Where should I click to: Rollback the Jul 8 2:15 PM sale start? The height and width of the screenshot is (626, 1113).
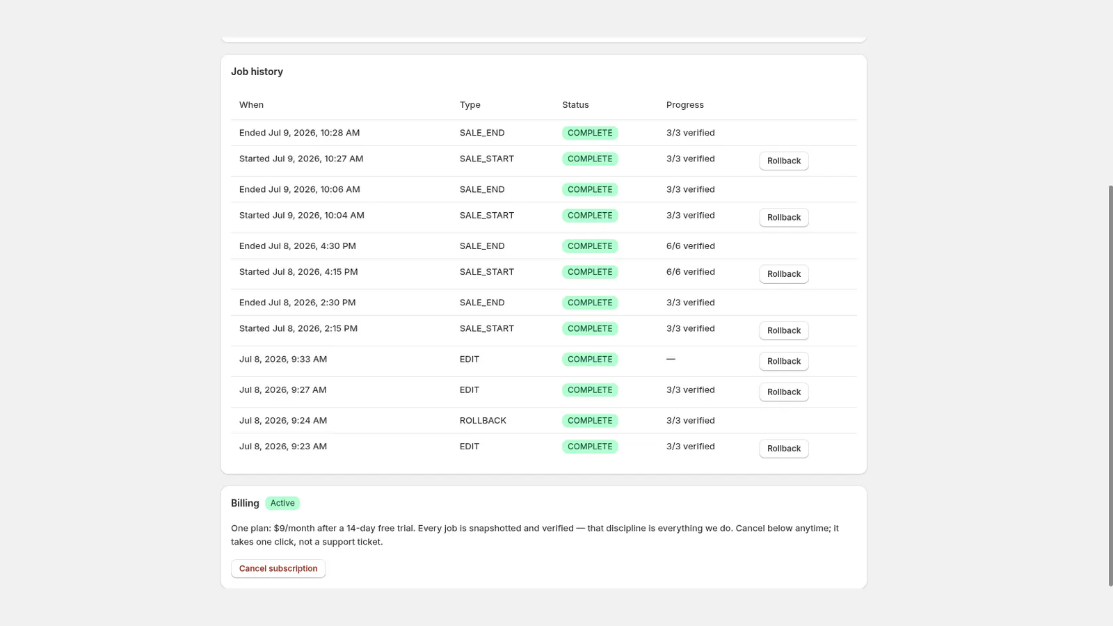click(x=783, y=331)
